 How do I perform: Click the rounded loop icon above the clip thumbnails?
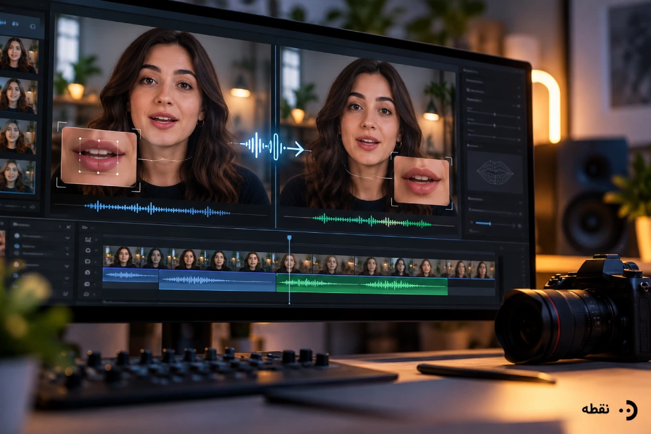tap(33, 25)
